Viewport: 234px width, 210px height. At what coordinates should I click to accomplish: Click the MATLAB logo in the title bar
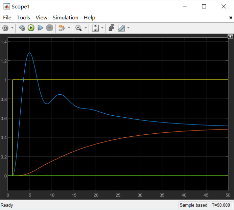pyautogui.click(x=7, y=6)
